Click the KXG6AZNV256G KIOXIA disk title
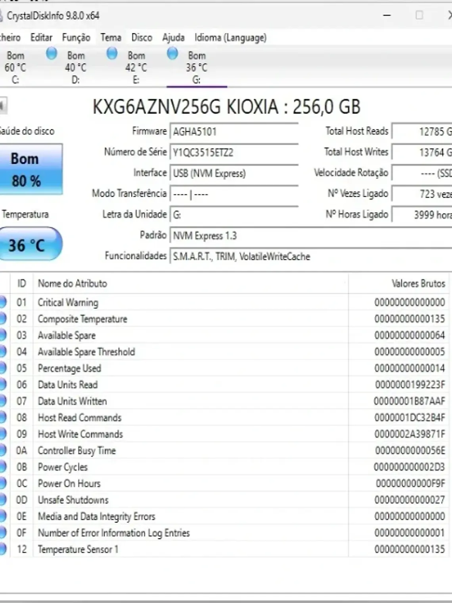 point(226,106)
